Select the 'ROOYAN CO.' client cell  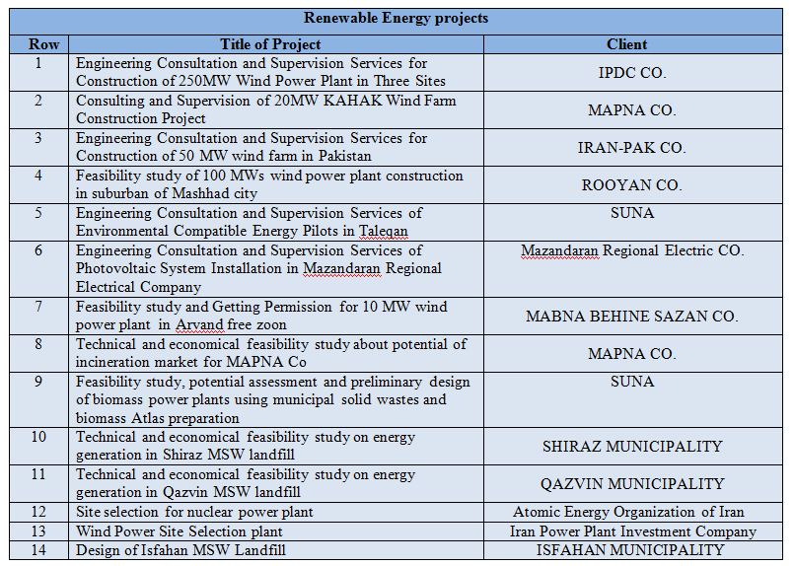point(632,185)
